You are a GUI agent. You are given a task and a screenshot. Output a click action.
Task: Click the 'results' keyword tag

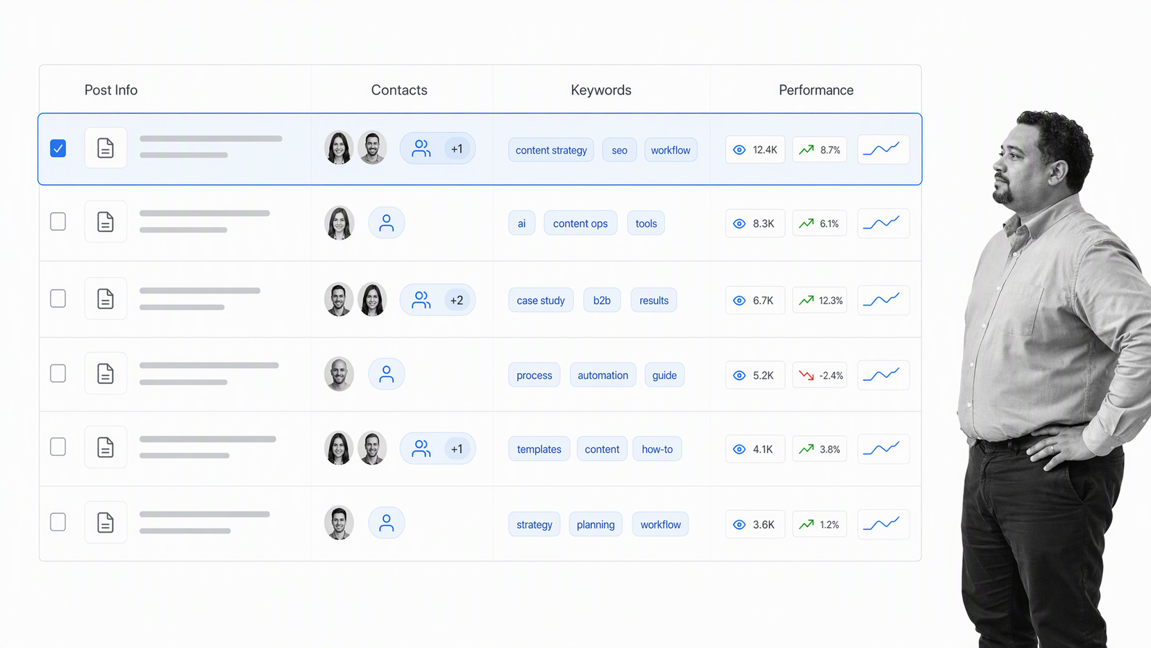pos(654,301)
